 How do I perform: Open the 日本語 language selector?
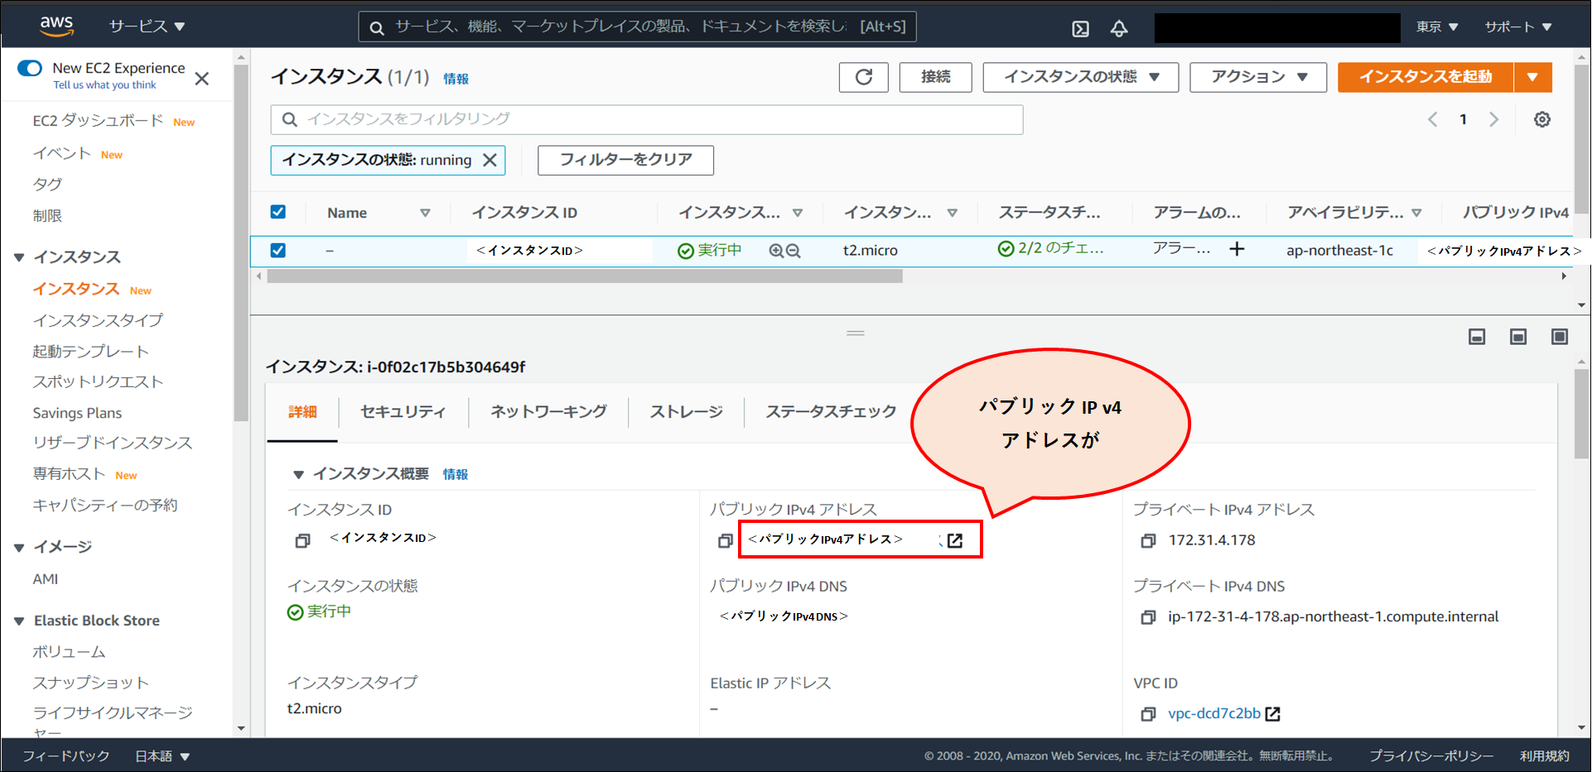point(162,756)
